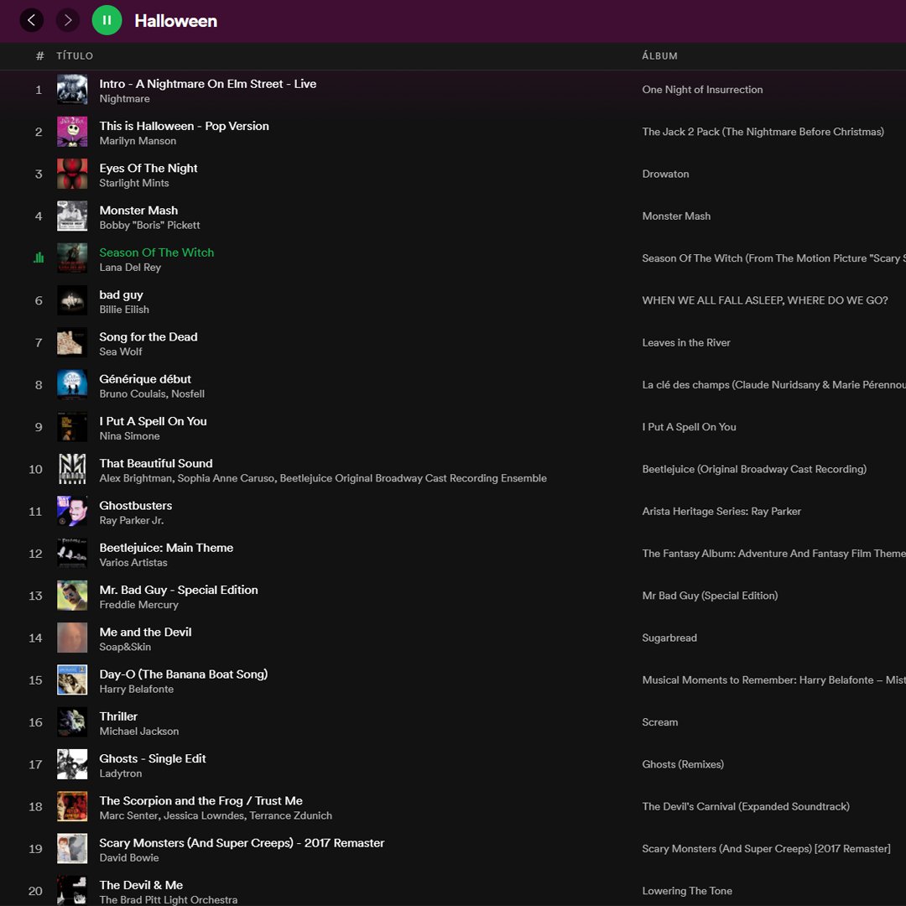
Task: Open artist Starlight Mints
Action: point(134,183)
